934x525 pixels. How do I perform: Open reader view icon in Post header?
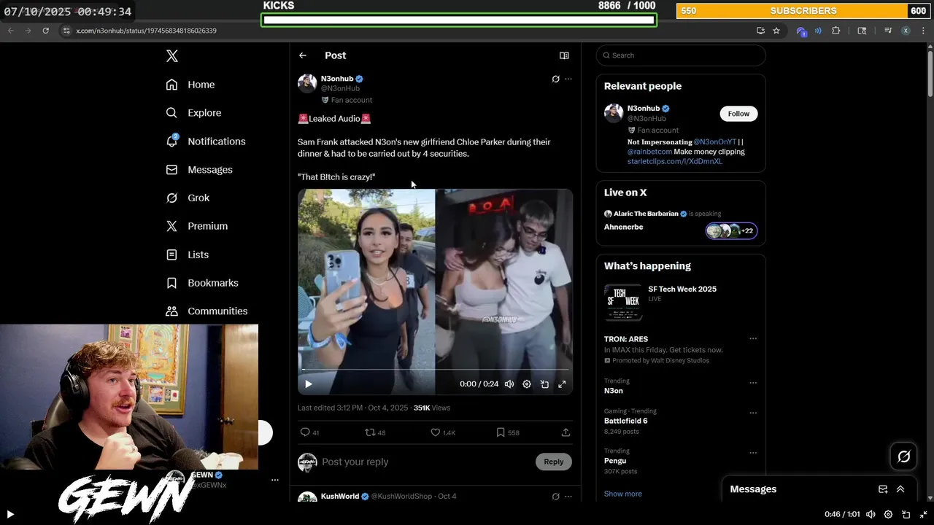pos(564,55)
